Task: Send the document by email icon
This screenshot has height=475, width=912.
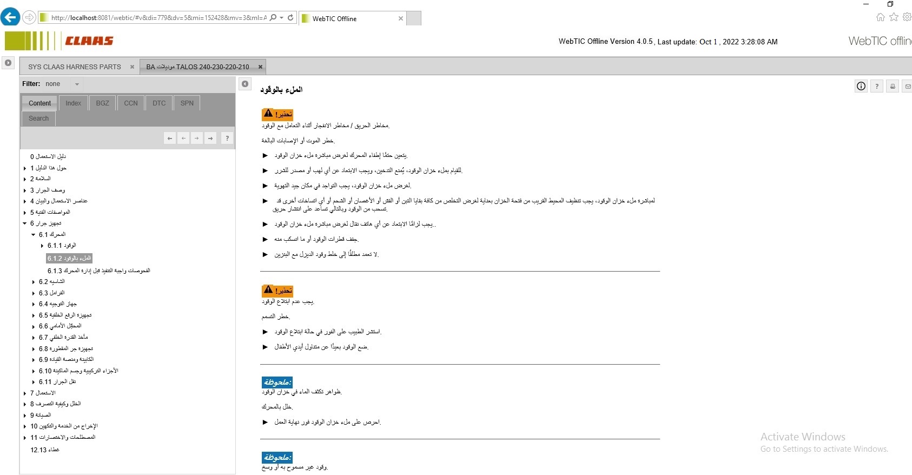Action: 908,86
